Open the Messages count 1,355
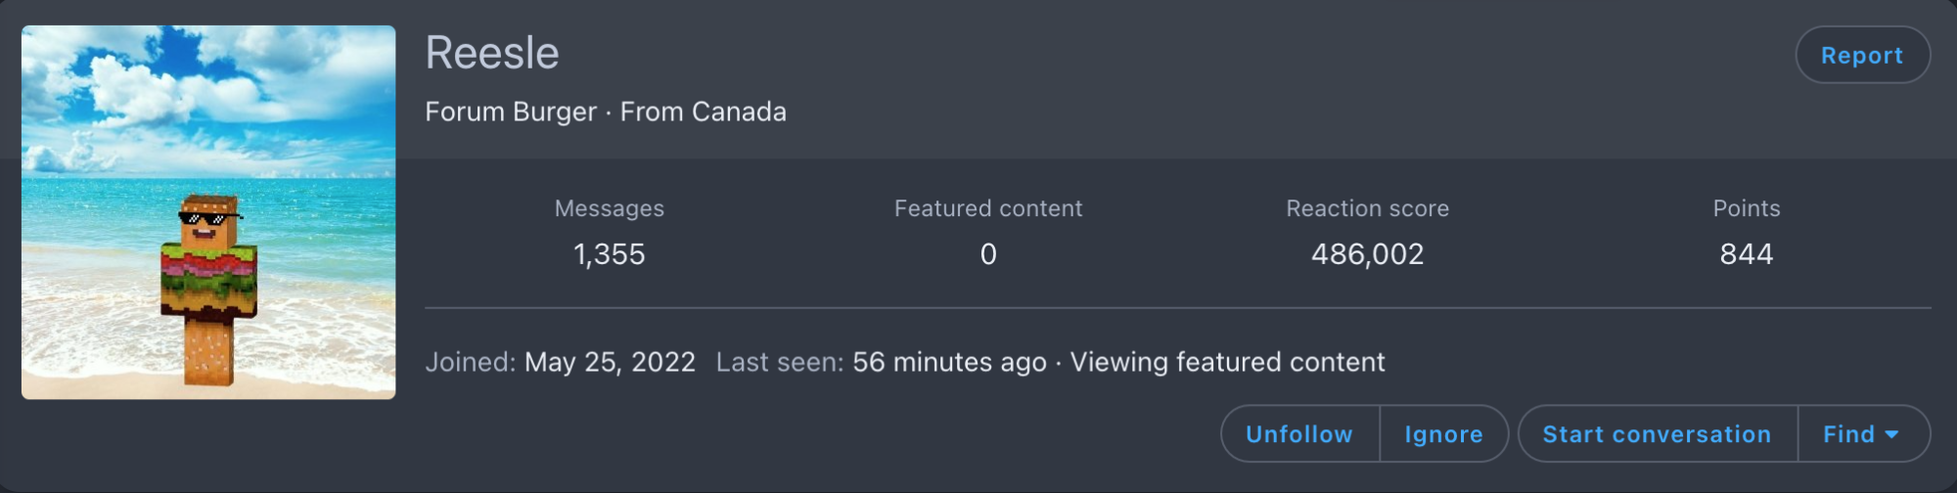 click(609, 254)
